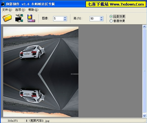The width and height of the screenshot is (147, 123).
Task: Open the yellow folder icon
Action: point(7,18)
